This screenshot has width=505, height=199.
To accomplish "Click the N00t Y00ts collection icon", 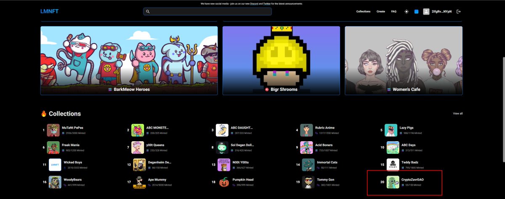I will pos(224,165).
